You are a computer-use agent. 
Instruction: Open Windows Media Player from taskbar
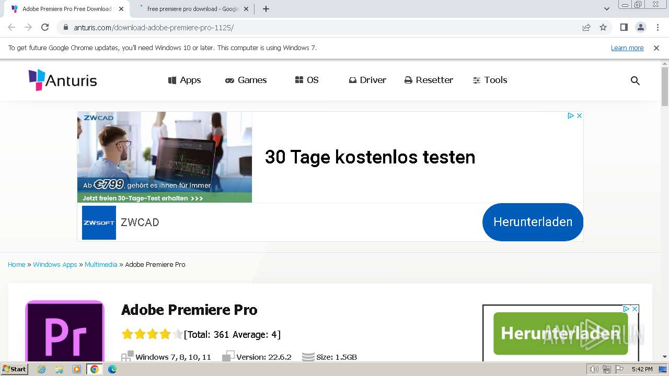point(77,369)
